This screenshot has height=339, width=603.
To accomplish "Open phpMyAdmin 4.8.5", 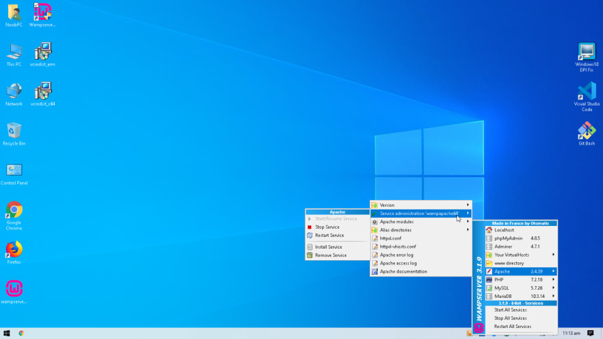I will (x=521, y=238).
